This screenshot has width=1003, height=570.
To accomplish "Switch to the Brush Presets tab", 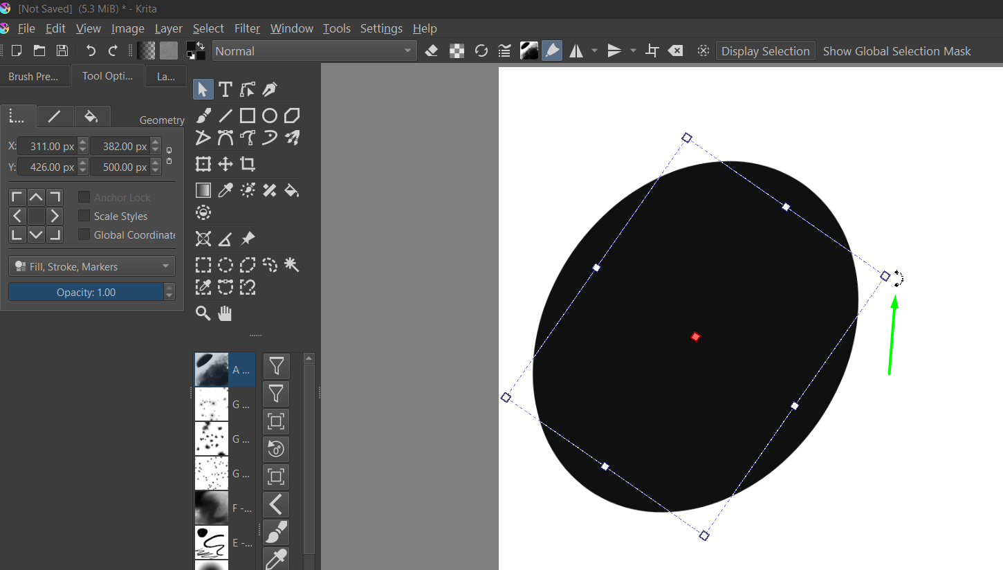I will coord(33,76).
